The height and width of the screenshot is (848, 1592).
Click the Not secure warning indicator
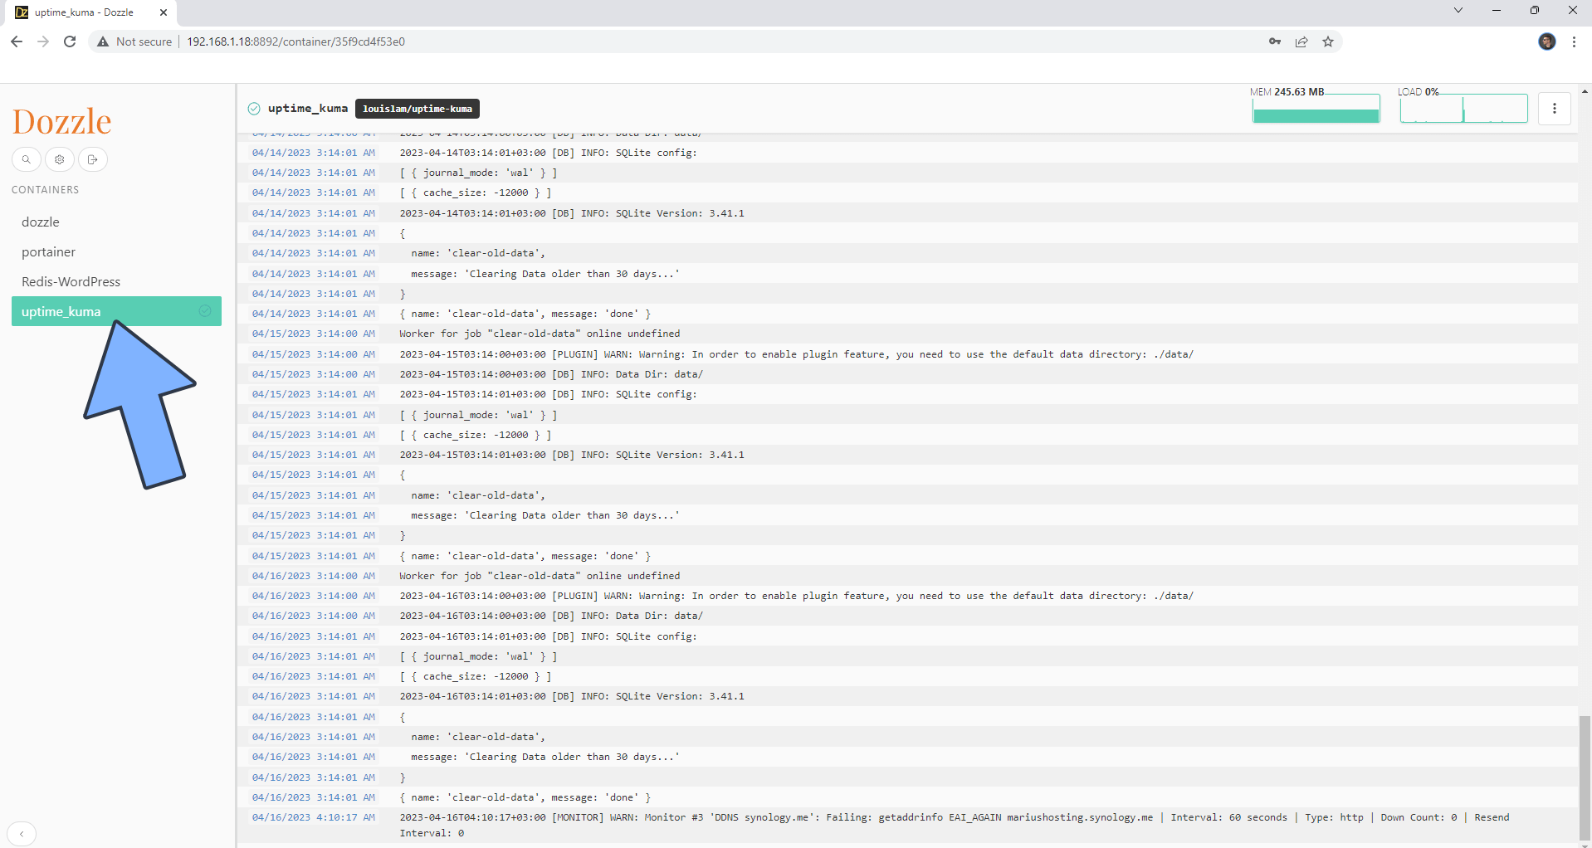pyautogui.click(x=134, y=41)
